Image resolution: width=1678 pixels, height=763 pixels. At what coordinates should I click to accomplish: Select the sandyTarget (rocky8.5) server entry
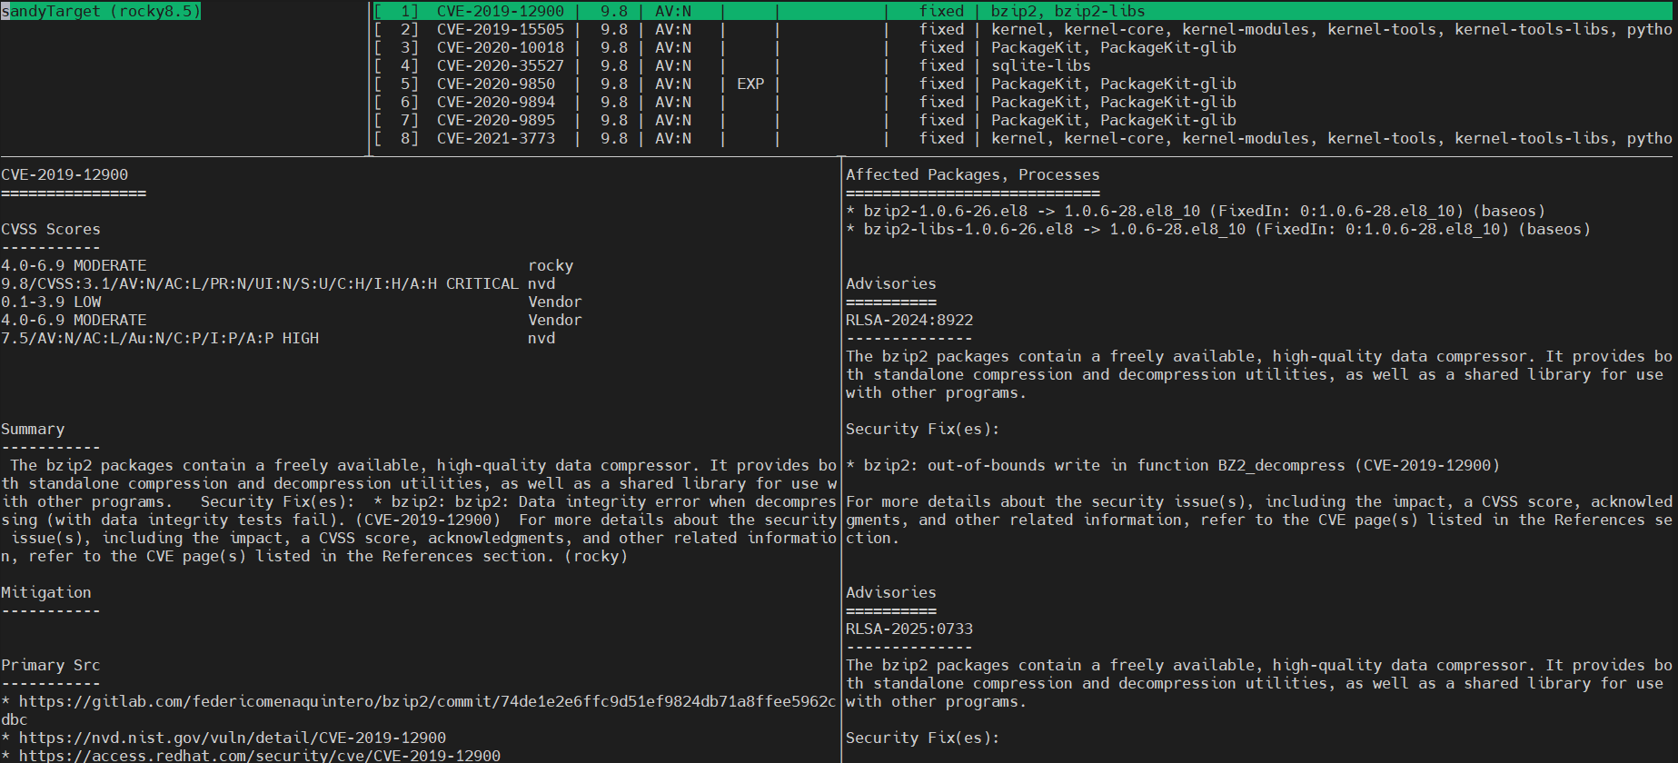101,11
